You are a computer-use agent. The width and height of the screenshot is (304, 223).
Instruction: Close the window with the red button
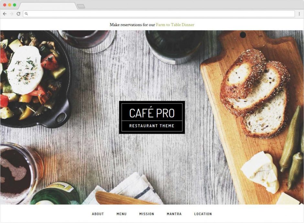(5, 5)
